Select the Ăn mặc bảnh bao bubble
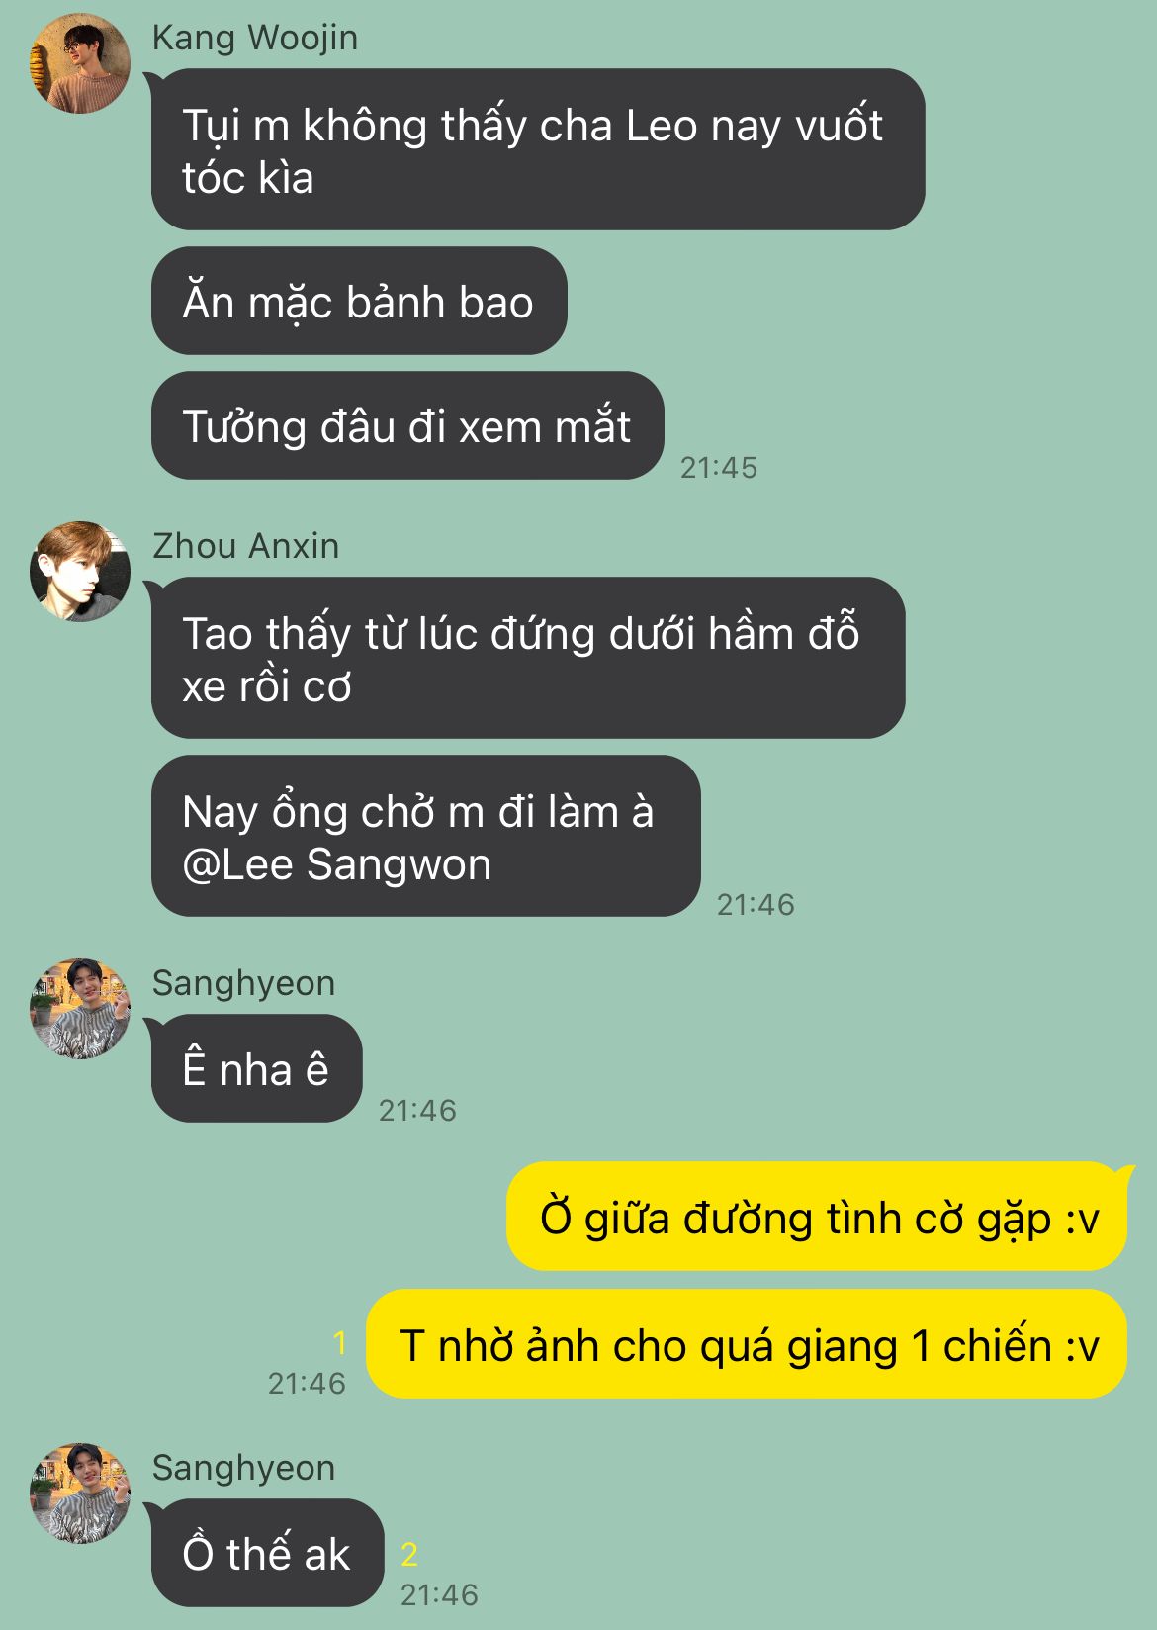 pyautogui.click(x=359, y=301)
